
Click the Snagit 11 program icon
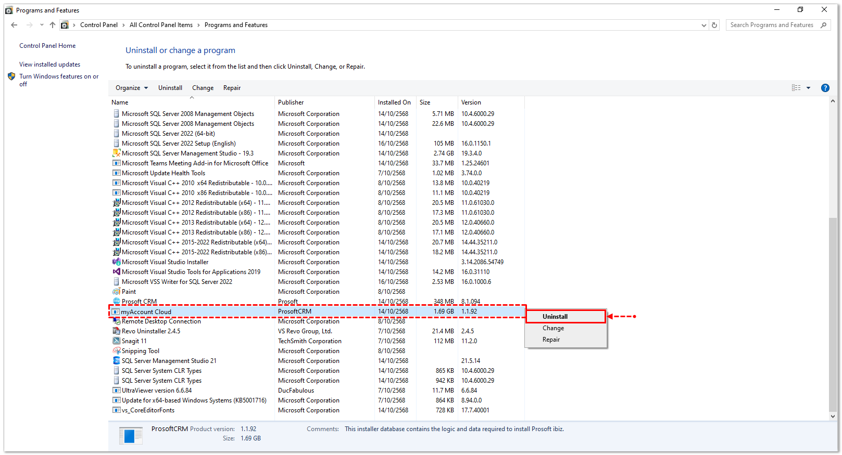[116, 341]
